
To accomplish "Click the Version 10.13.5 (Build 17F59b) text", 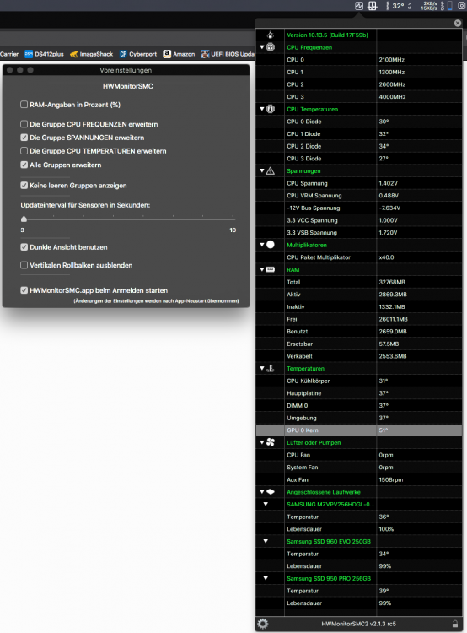I will click(x=327, y=35).
